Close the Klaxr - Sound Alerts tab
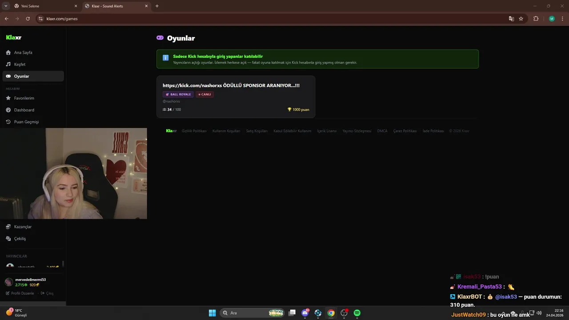This screenshot has height=320, width=569. tap(146, 6)
